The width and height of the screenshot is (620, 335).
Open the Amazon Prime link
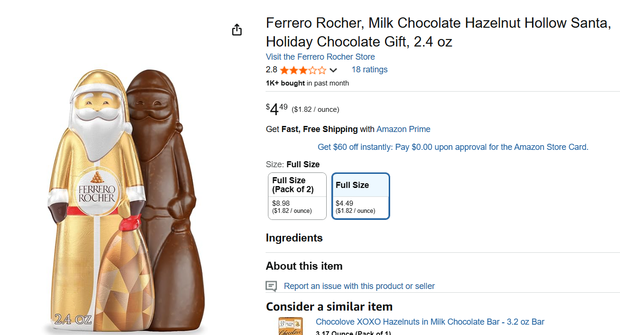click(x=403, y=129)
